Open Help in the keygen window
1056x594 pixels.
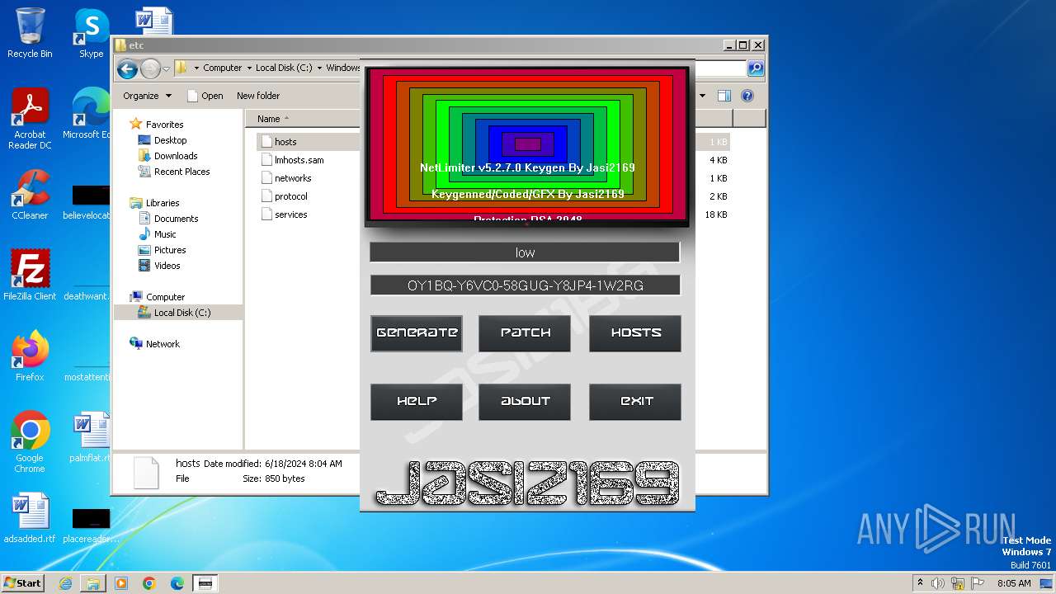(417, 402)
